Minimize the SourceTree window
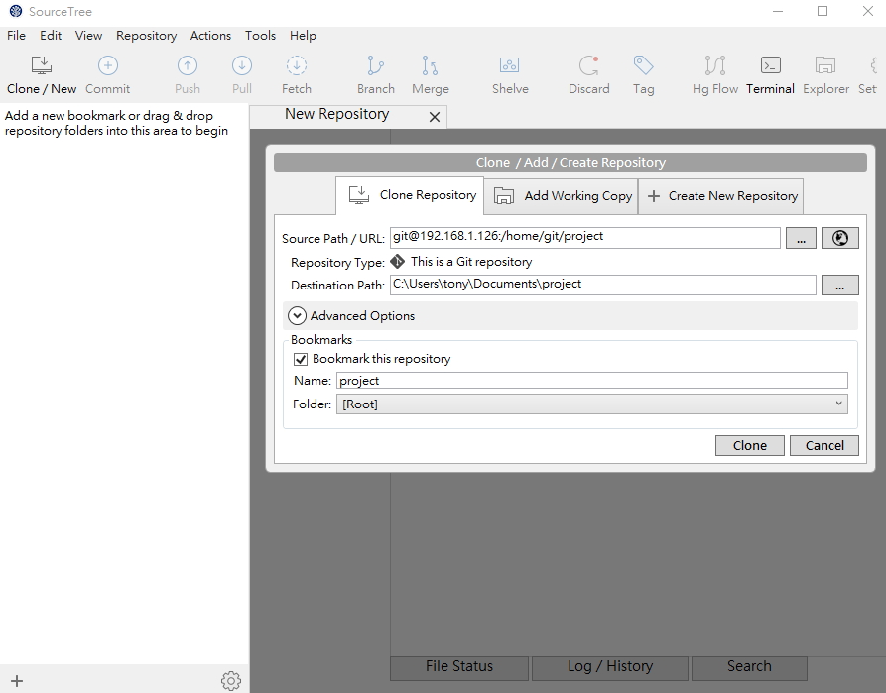The height and width of the screenshot is (693, 886). (778, 11)
